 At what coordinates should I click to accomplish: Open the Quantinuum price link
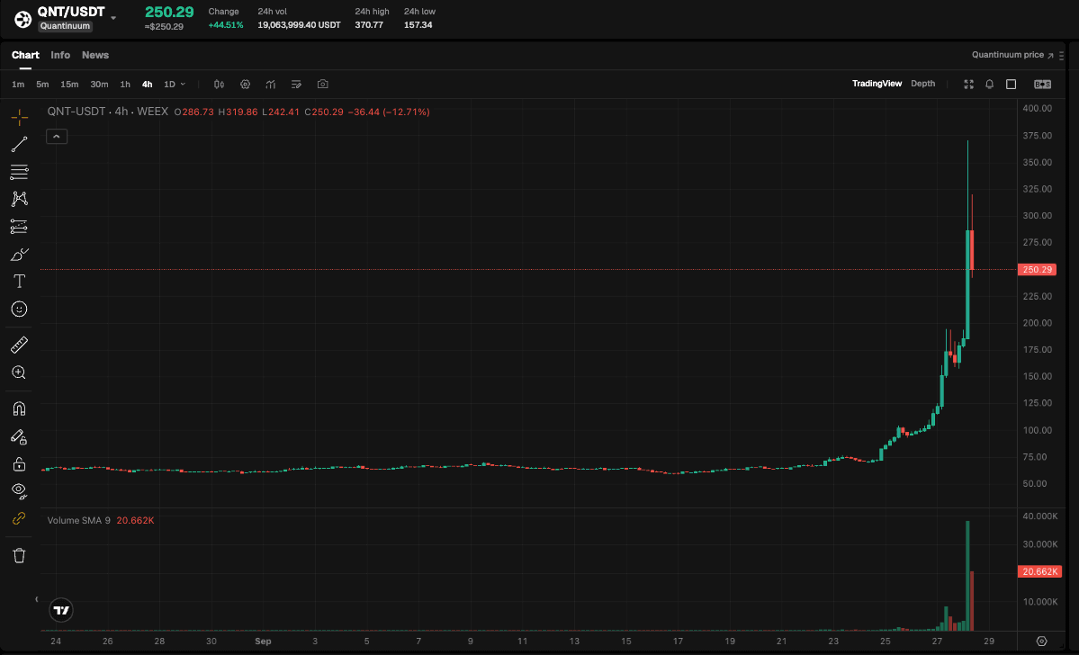[1012, 55]
